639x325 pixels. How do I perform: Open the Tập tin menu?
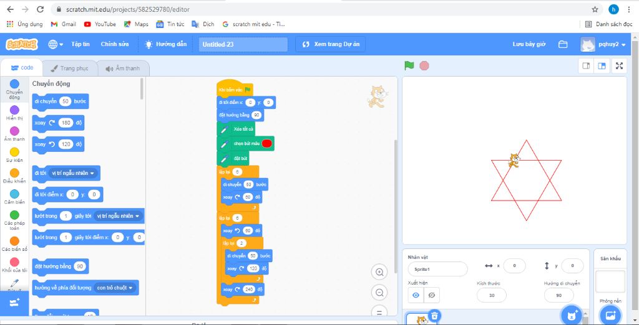pyautogui.click(x=80, y=44)
